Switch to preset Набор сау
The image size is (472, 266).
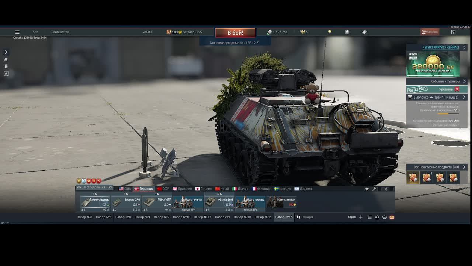click(222, 217)
